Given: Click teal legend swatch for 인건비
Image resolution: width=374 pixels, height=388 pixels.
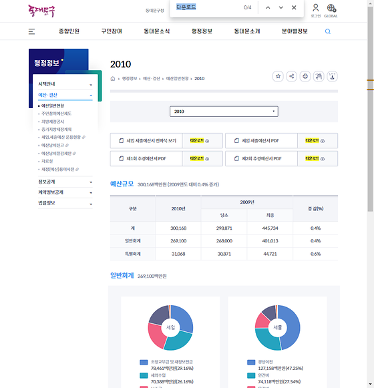Looking at the screenshot, I should click(251, 375).
